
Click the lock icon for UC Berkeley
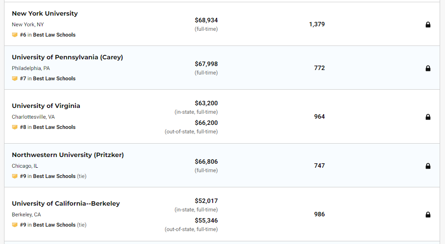(x=428, y=215)
